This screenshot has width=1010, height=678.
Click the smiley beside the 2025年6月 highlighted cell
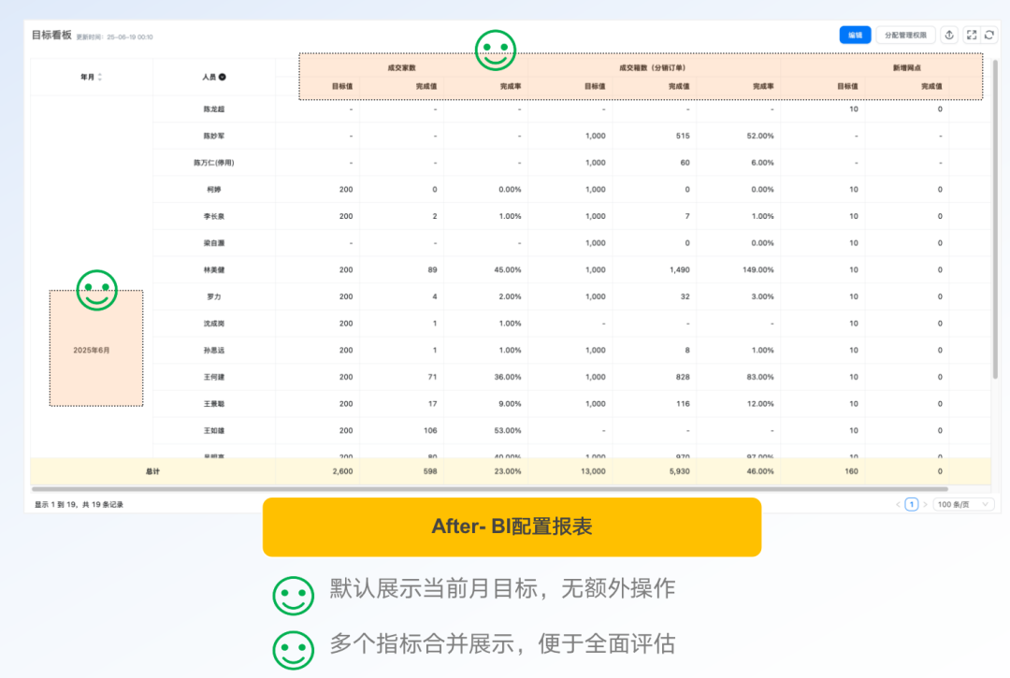[x=94, y=290]
